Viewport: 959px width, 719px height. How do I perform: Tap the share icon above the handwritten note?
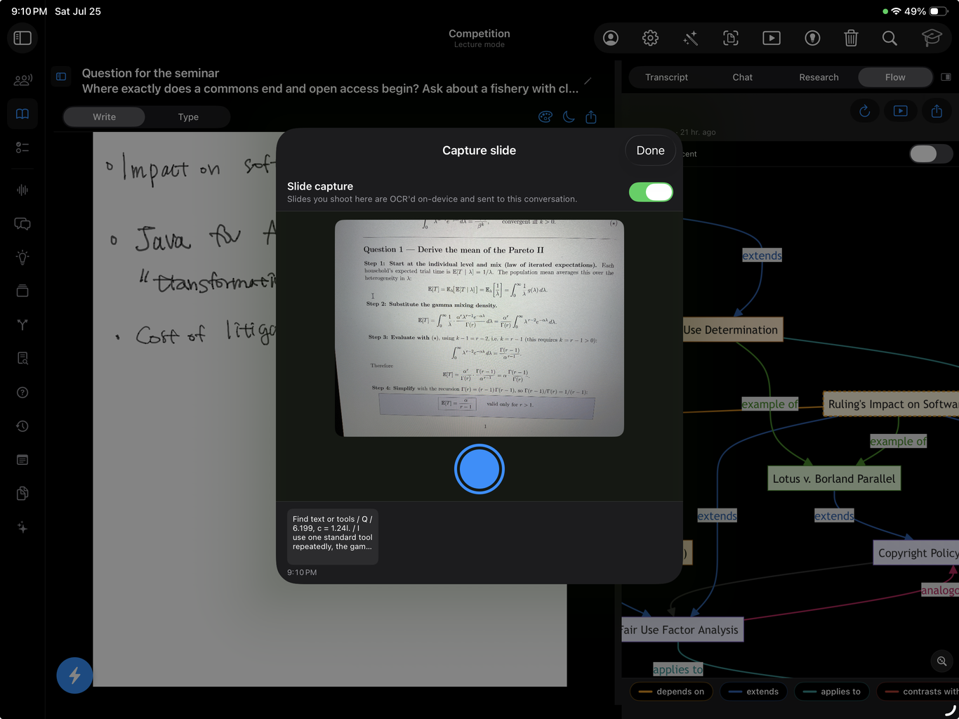point(591,117)
